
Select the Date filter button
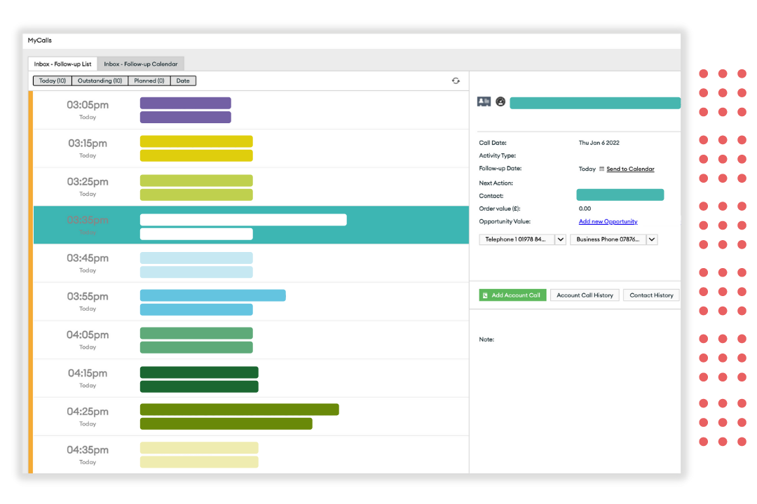183,81
